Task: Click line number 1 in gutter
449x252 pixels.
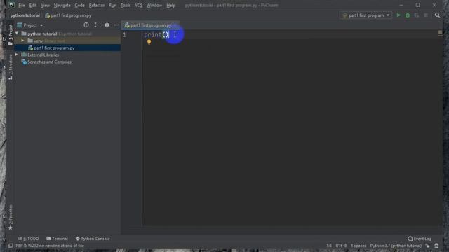Action: tap(125, 35)
